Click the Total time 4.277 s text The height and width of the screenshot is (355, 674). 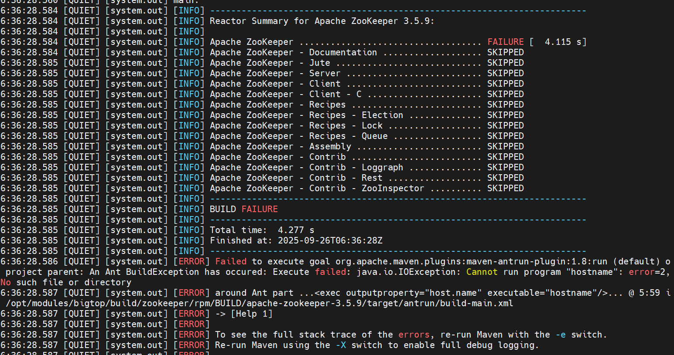(x=262, y=230)
